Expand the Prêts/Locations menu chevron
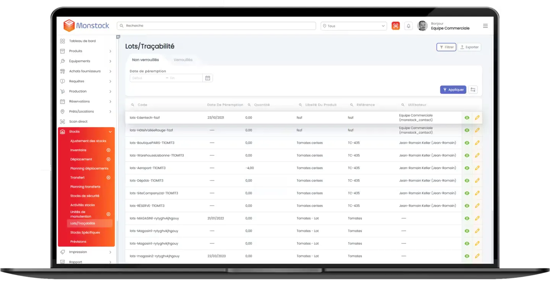Viewport: 550px width, 289px height. click(110, 112)
